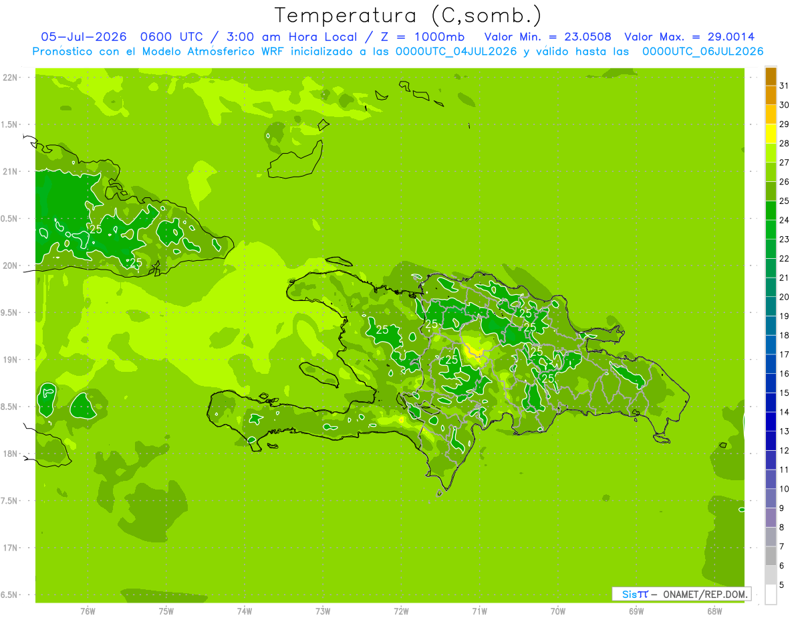Click the '27' value on the color scale

(784, 163)
